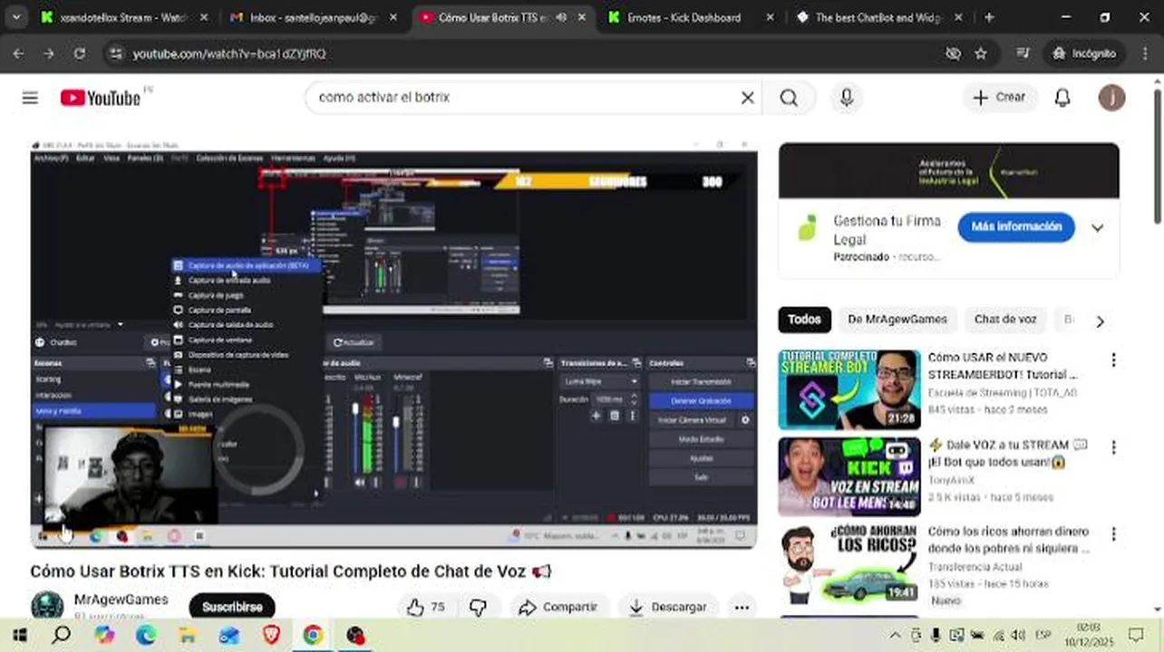The width and height of the screenshot is (1164, 652).
Task: Open the STREAMERBOT tutorial thumbnail
Action: coord(849,389)
